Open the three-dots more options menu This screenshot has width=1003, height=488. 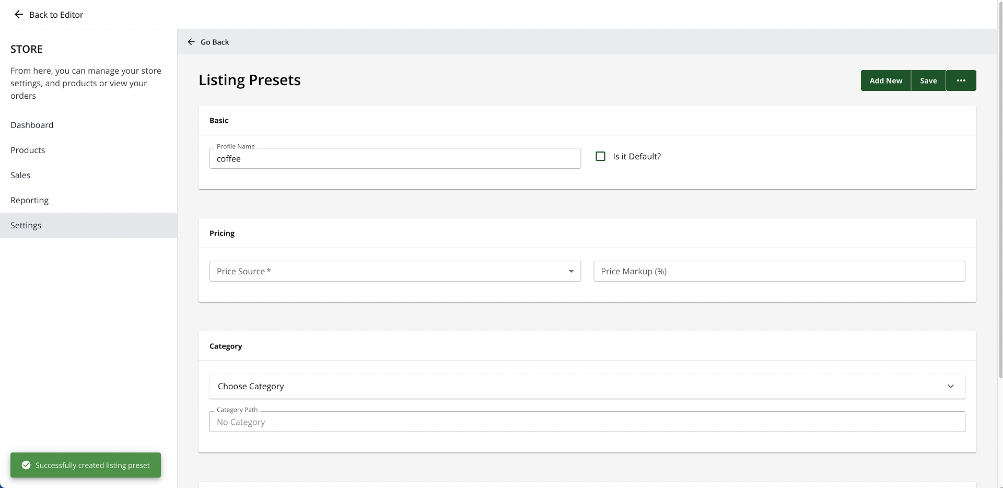pos(961,80)
